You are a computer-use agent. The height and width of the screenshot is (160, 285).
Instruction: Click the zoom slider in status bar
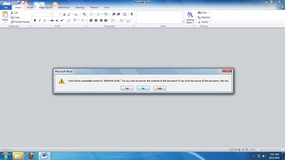[x=270, y=149]
